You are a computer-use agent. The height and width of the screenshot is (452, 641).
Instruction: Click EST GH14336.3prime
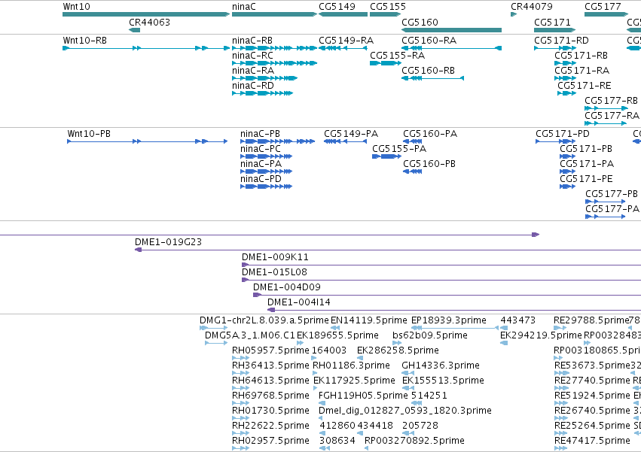[x=408, y=373]
